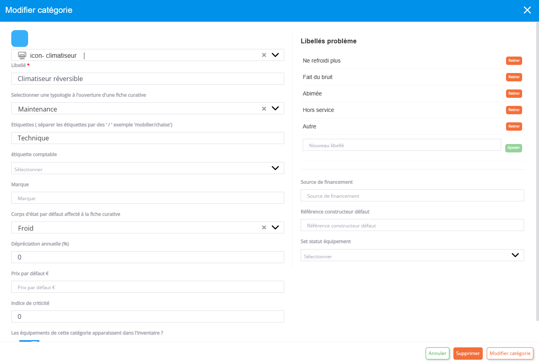Expand the icon- climatiseur dropdown arrow

click(275, 55)
